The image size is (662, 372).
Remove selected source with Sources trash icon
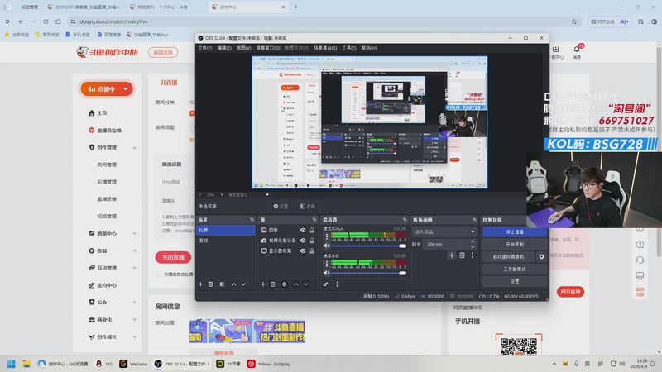(x=273, y=284)
